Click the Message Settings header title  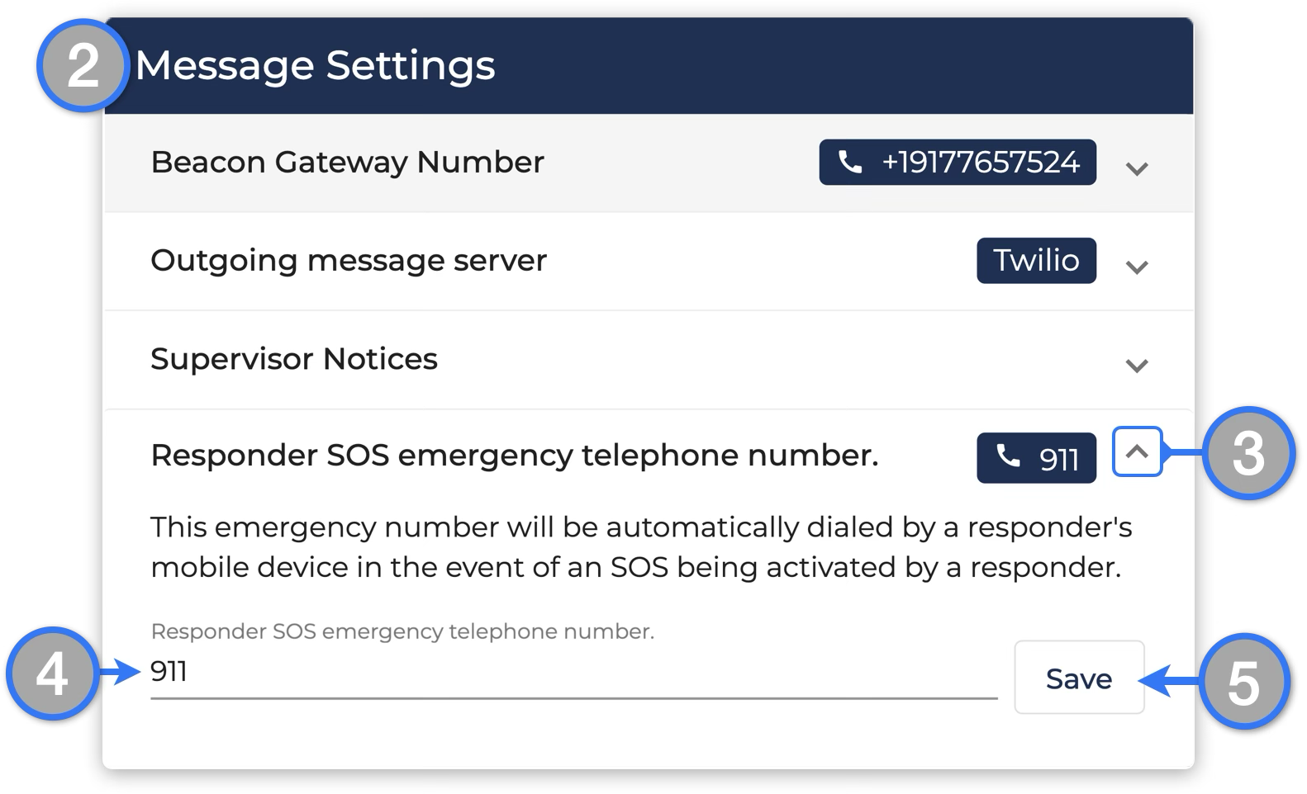[x=315, y=65]
